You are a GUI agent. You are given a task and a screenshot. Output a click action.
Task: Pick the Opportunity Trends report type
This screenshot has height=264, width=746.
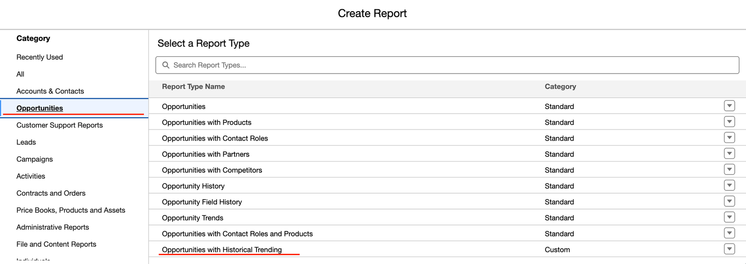pos(193,218)
